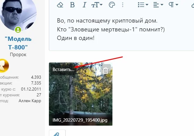Toggle bold formatting
The width and height of the screenshot is (194, 136).
(x=72, y=5)
